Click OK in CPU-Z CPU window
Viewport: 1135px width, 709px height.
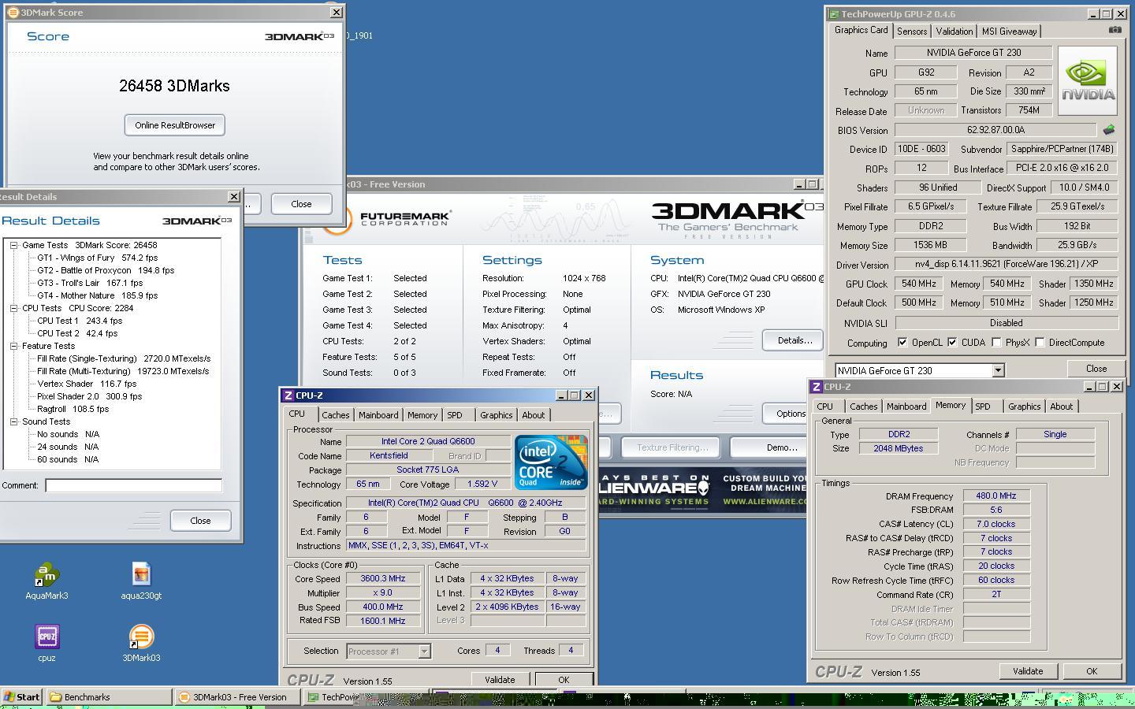563,680
